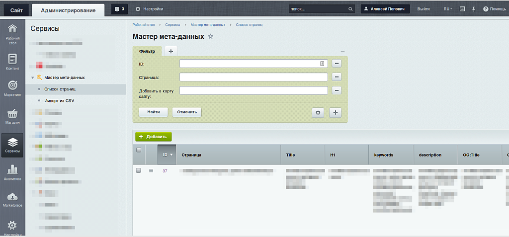This screenshot has width=509, height=237.
Task: Open the Рабочий стол sidebar section
Action: click(x=12, y=33)
